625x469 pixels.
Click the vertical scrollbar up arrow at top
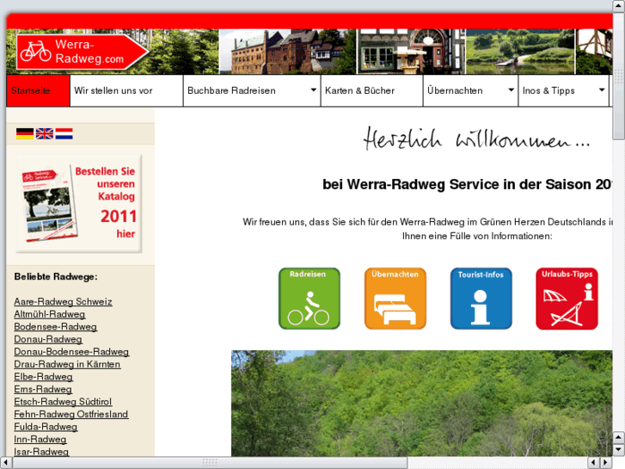point(619,5)
